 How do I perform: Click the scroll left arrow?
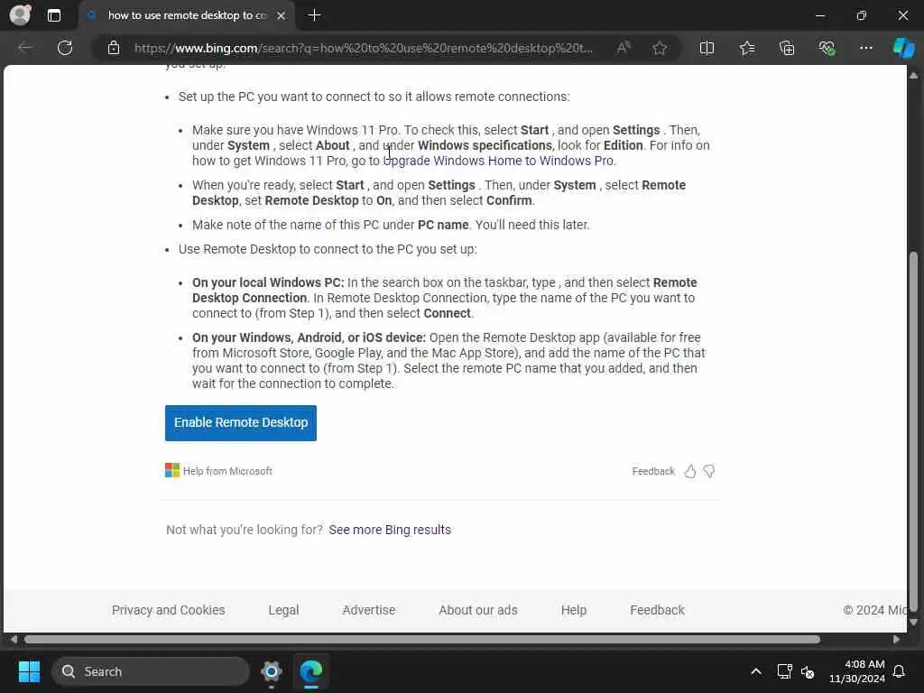(x=14, y=640)
